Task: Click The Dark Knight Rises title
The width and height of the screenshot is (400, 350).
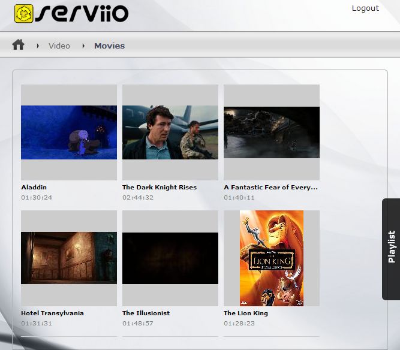Action: (159, 187)
